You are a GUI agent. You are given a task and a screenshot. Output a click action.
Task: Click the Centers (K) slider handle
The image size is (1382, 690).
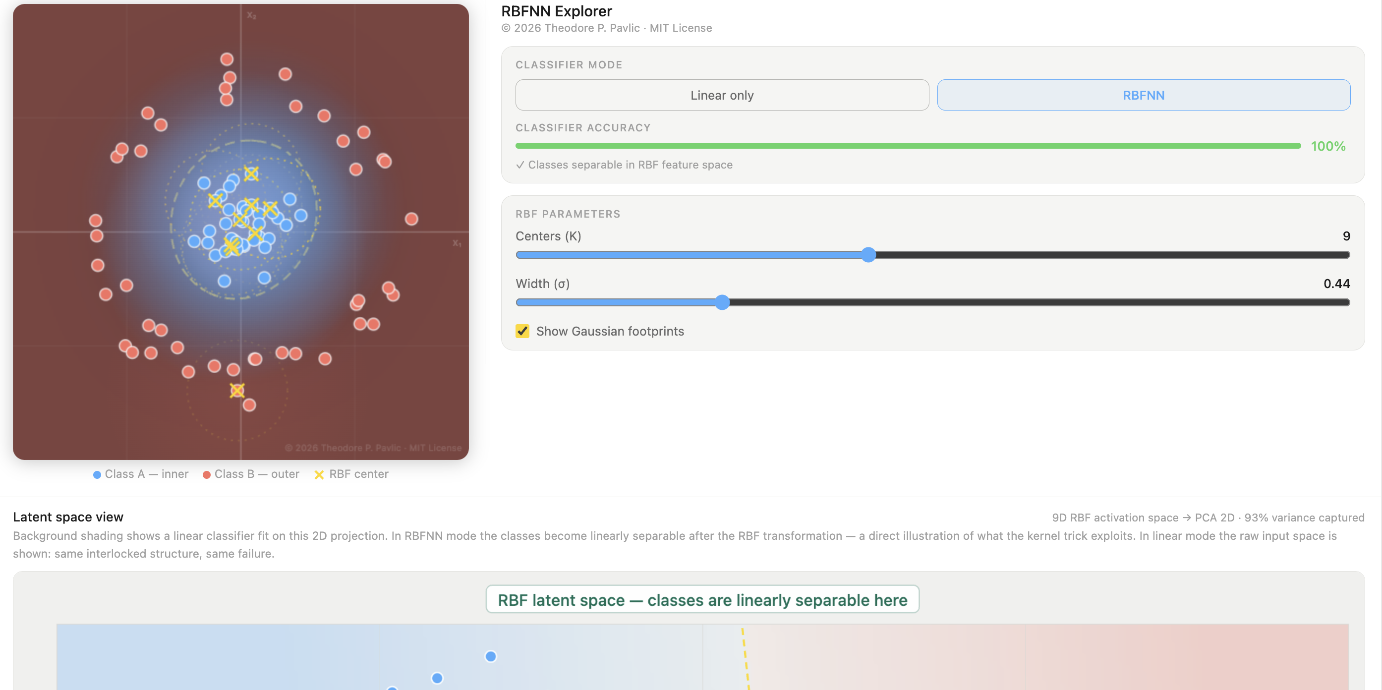coord(868,255)
